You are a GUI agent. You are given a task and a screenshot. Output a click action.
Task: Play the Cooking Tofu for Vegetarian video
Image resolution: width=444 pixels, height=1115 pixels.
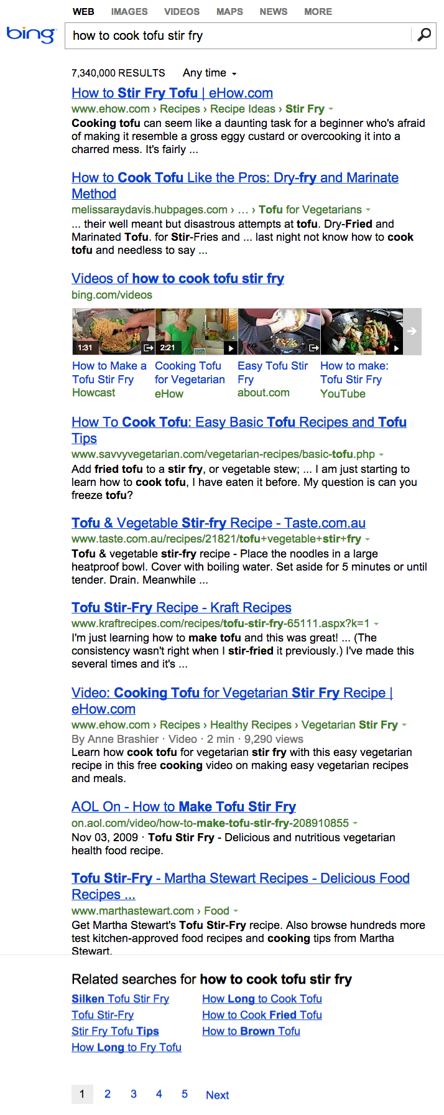196,332
